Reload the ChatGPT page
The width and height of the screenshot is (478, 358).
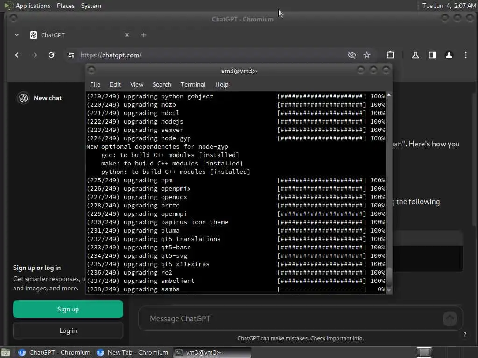coord(51,55)
